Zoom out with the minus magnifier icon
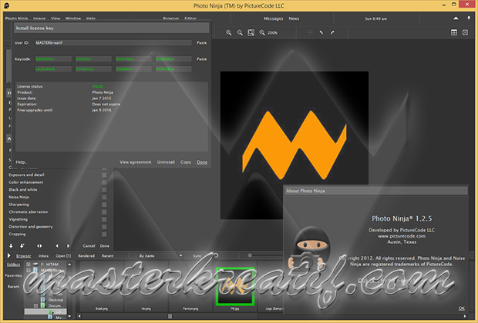The image size is (478, 323). (240, 32)
